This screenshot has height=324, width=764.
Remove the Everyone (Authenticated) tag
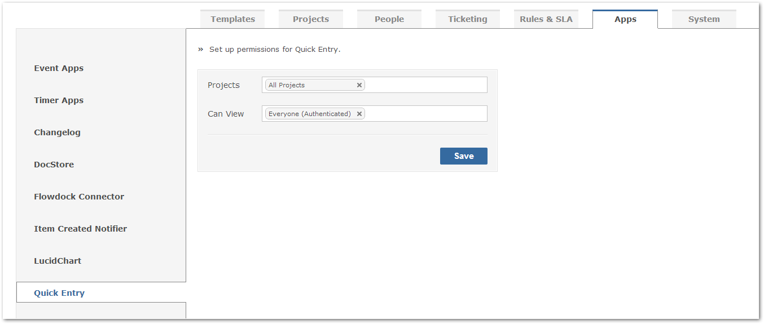coord(359,114)
